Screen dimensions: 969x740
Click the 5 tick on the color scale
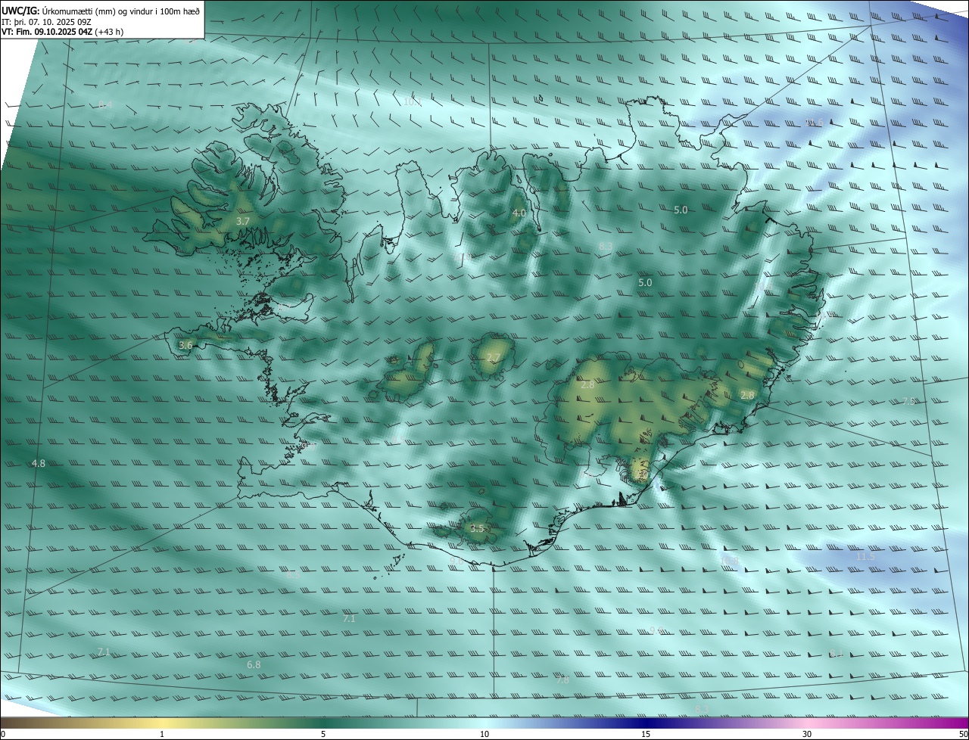[x=323, y=734]
